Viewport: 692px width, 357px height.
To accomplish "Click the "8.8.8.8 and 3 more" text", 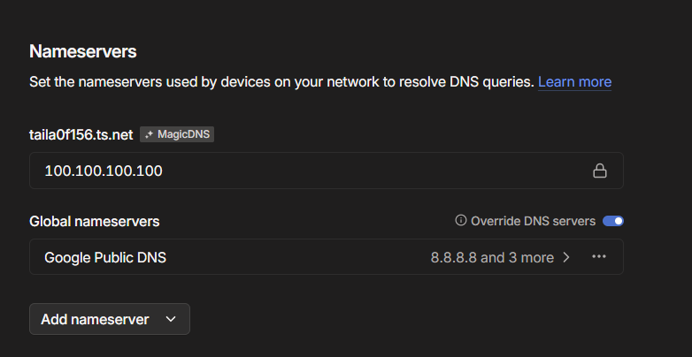I will click(491, 257).
